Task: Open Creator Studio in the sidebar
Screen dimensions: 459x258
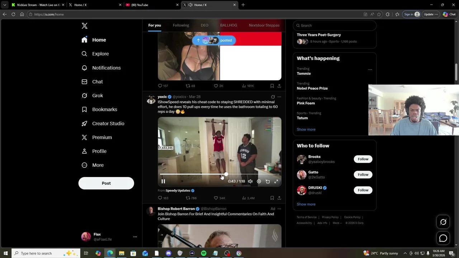Action: pyautogui.click(x=103, y=123)
